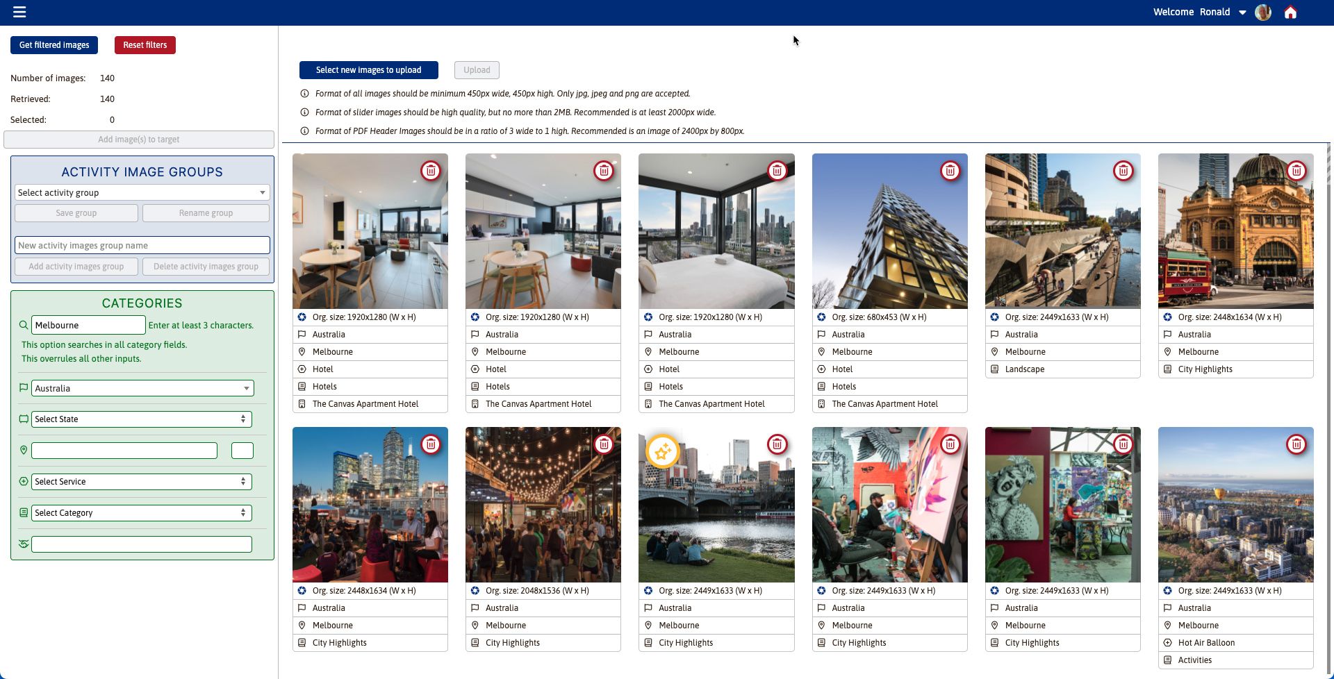Delete the second Canvas Apartment kitchen image

tap(604, 171)
